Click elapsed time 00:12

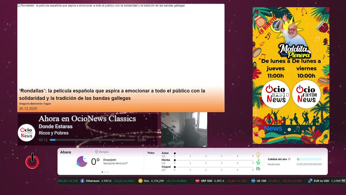[x=43, y=140]
